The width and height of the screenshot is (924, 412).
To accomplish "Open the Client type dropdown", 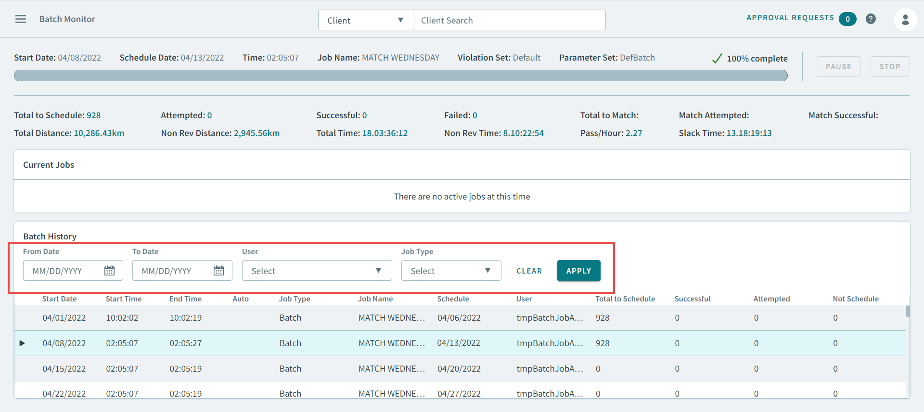I will [366, 20].
